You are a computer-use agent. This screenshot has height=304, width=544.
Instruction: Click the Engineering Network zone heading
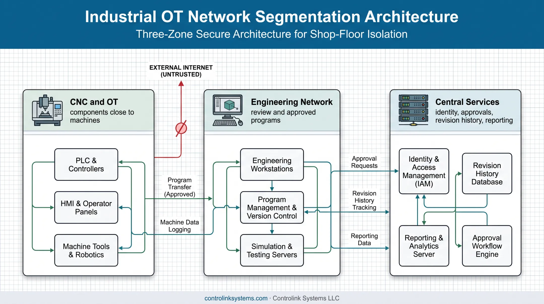(292, 102)
